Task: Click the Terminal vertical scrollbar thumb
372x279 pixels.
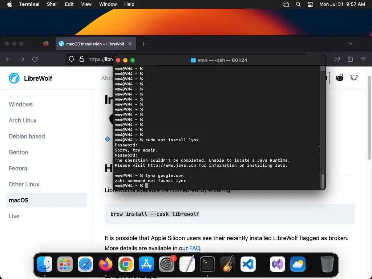Action: pyautogui.click(x=323, y=182)
